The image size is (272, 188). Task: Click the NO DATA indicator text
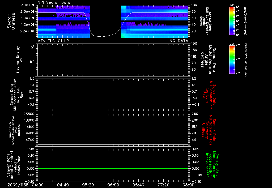click(x=178, y=41)
